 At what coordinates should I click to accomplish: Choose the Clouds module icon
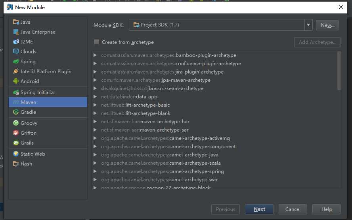pos(16,52)
